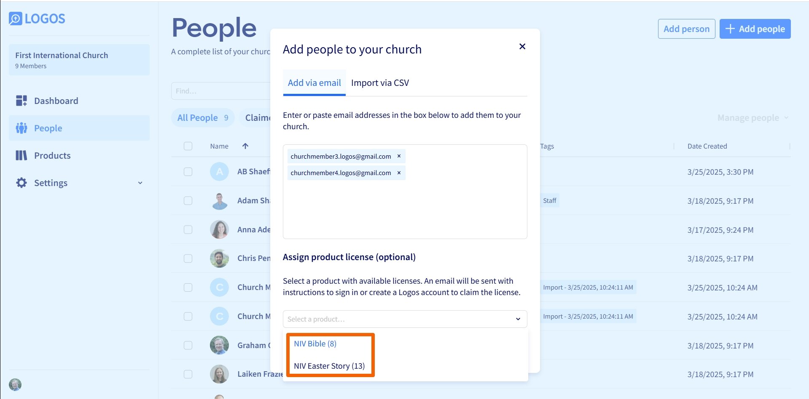Image resolution: width=809 pixels, height=399 pixels.
Task: Click inside the email addresses box
Action: pyautogui.click(x=405, y=192)
